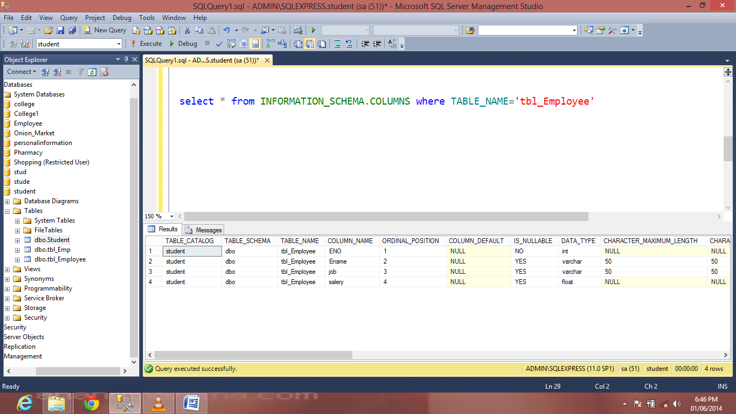Click Object Explorer Disconnect icon with red X
Image resolution: width=736 pixels, height=414 pixels.
click(57, 72)
